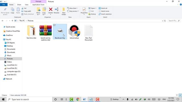Click the Copy ribbon button
This screenshot has width=182, height=102.
(13, 11)
